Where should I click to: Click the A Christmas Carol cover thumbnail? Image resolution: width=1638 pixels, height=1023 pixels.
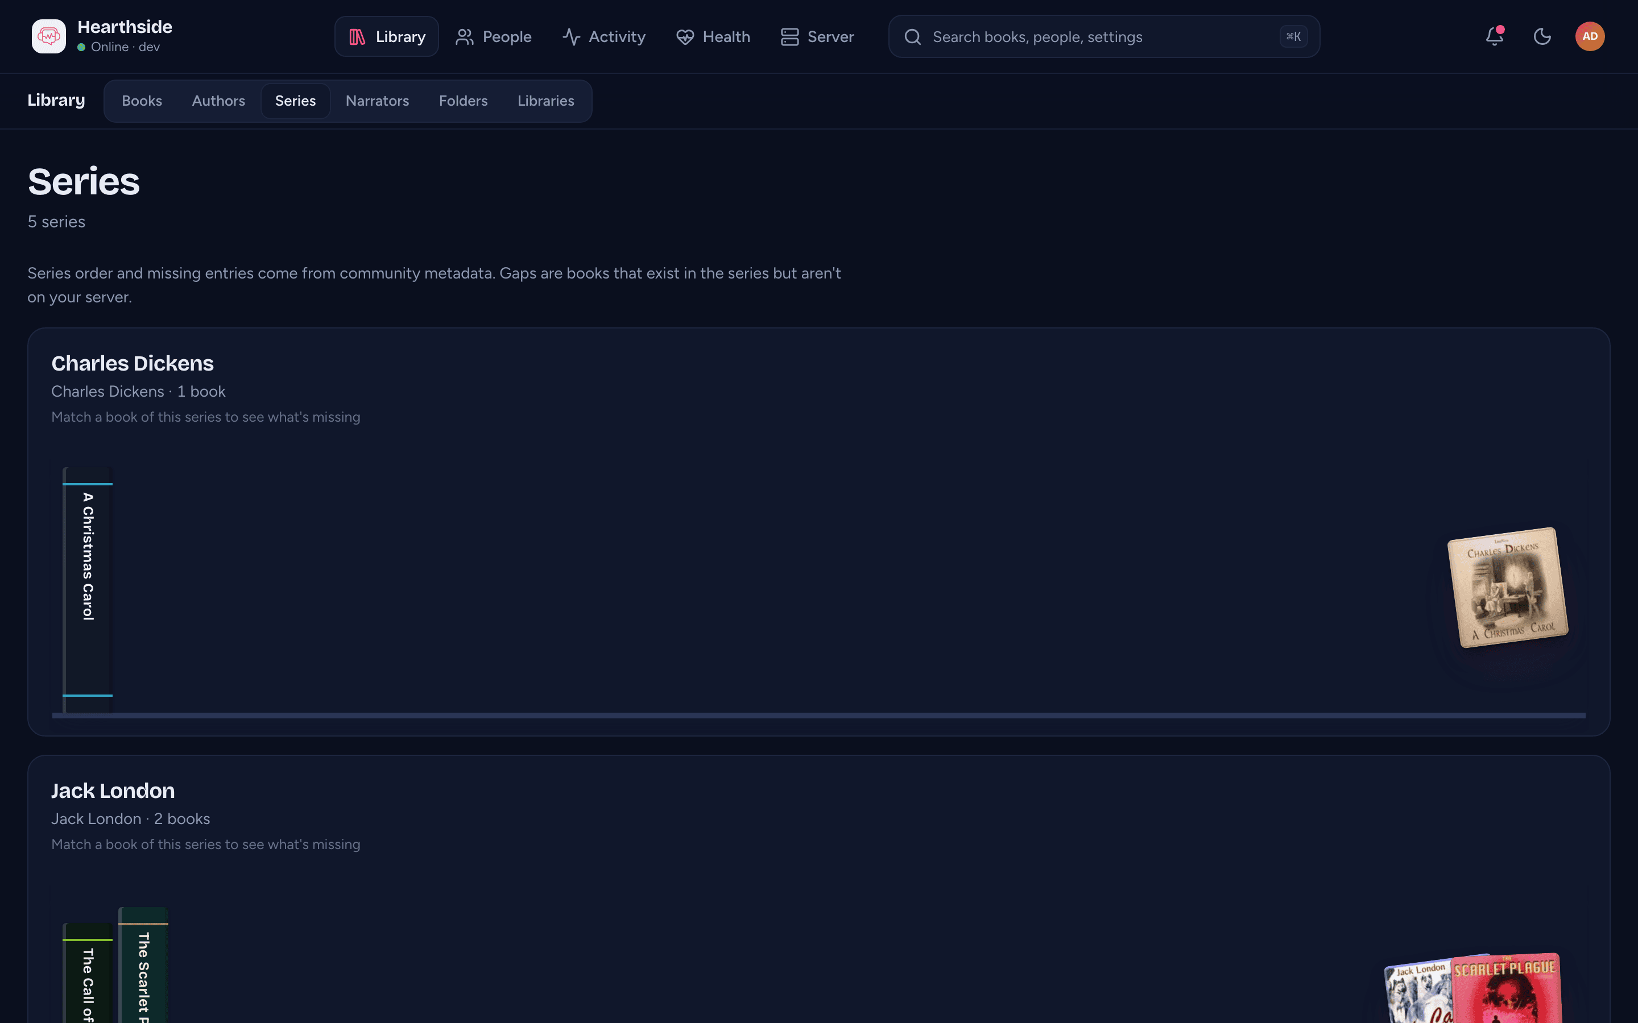pyautogui.click(x=1508, y=587)
